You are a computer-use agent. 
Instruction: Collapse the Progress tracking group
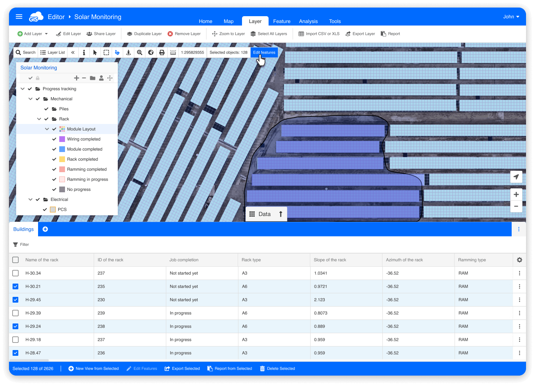point(23,89)
